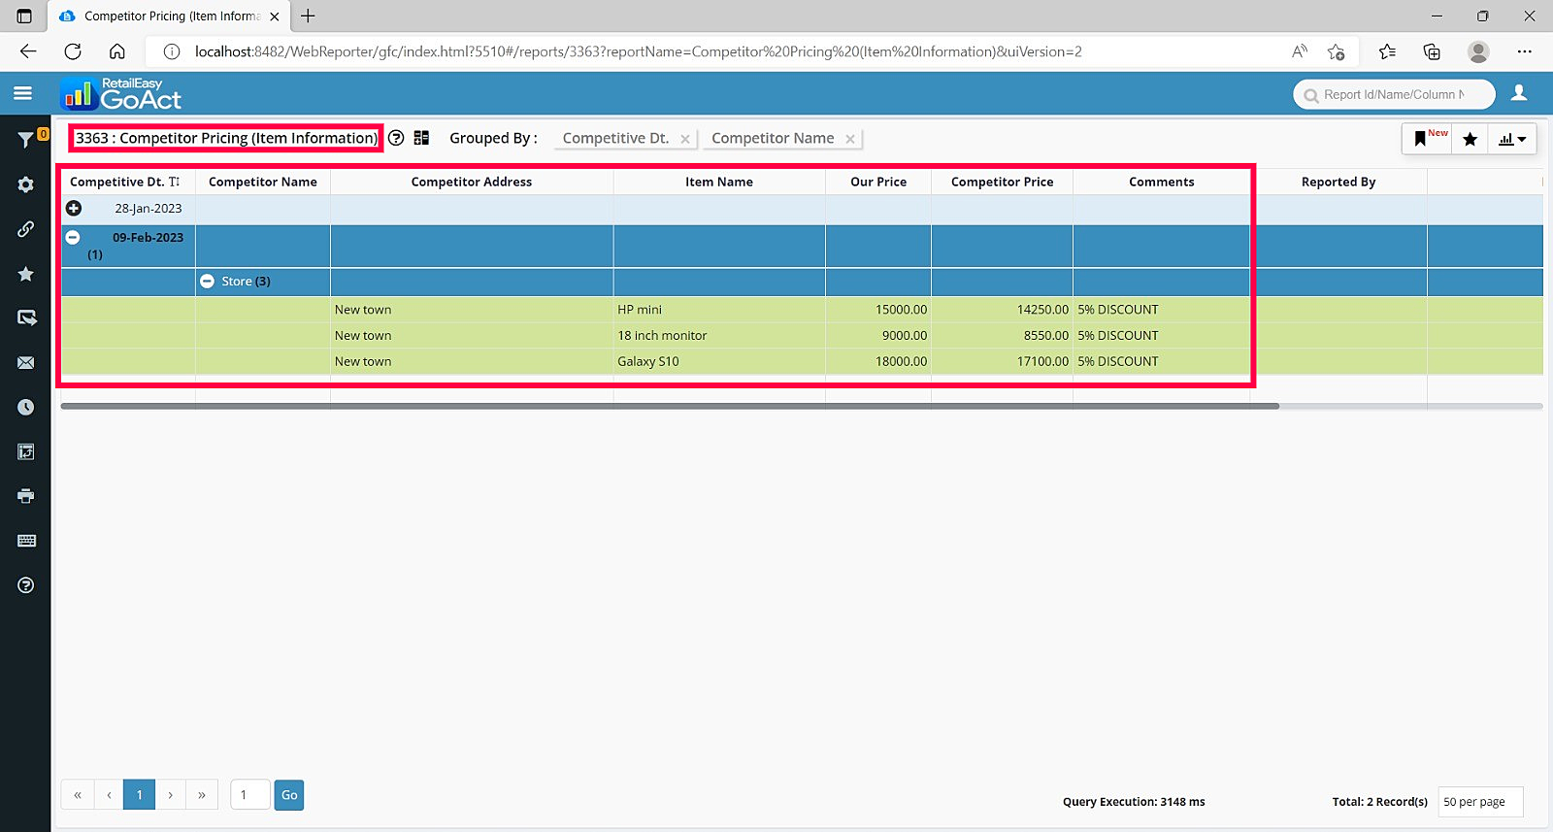Select page 1 in pagination

click(x=140, y=795)
